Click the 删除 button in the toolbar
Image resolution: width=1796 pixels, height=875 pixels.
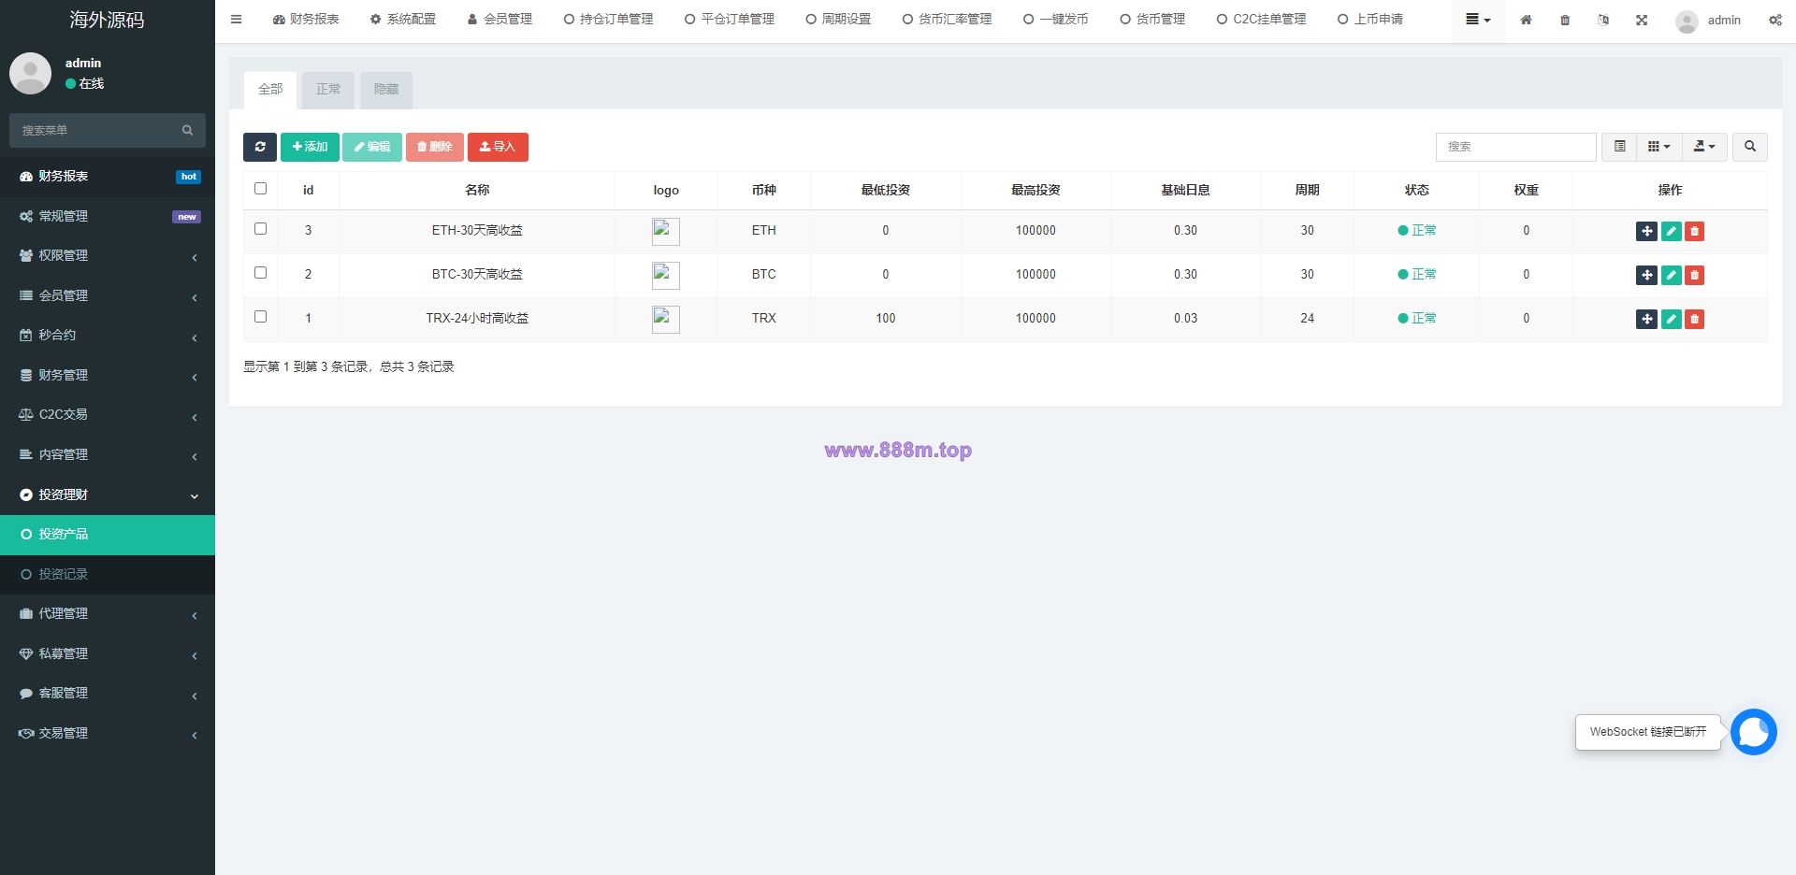tap(434, 147)
